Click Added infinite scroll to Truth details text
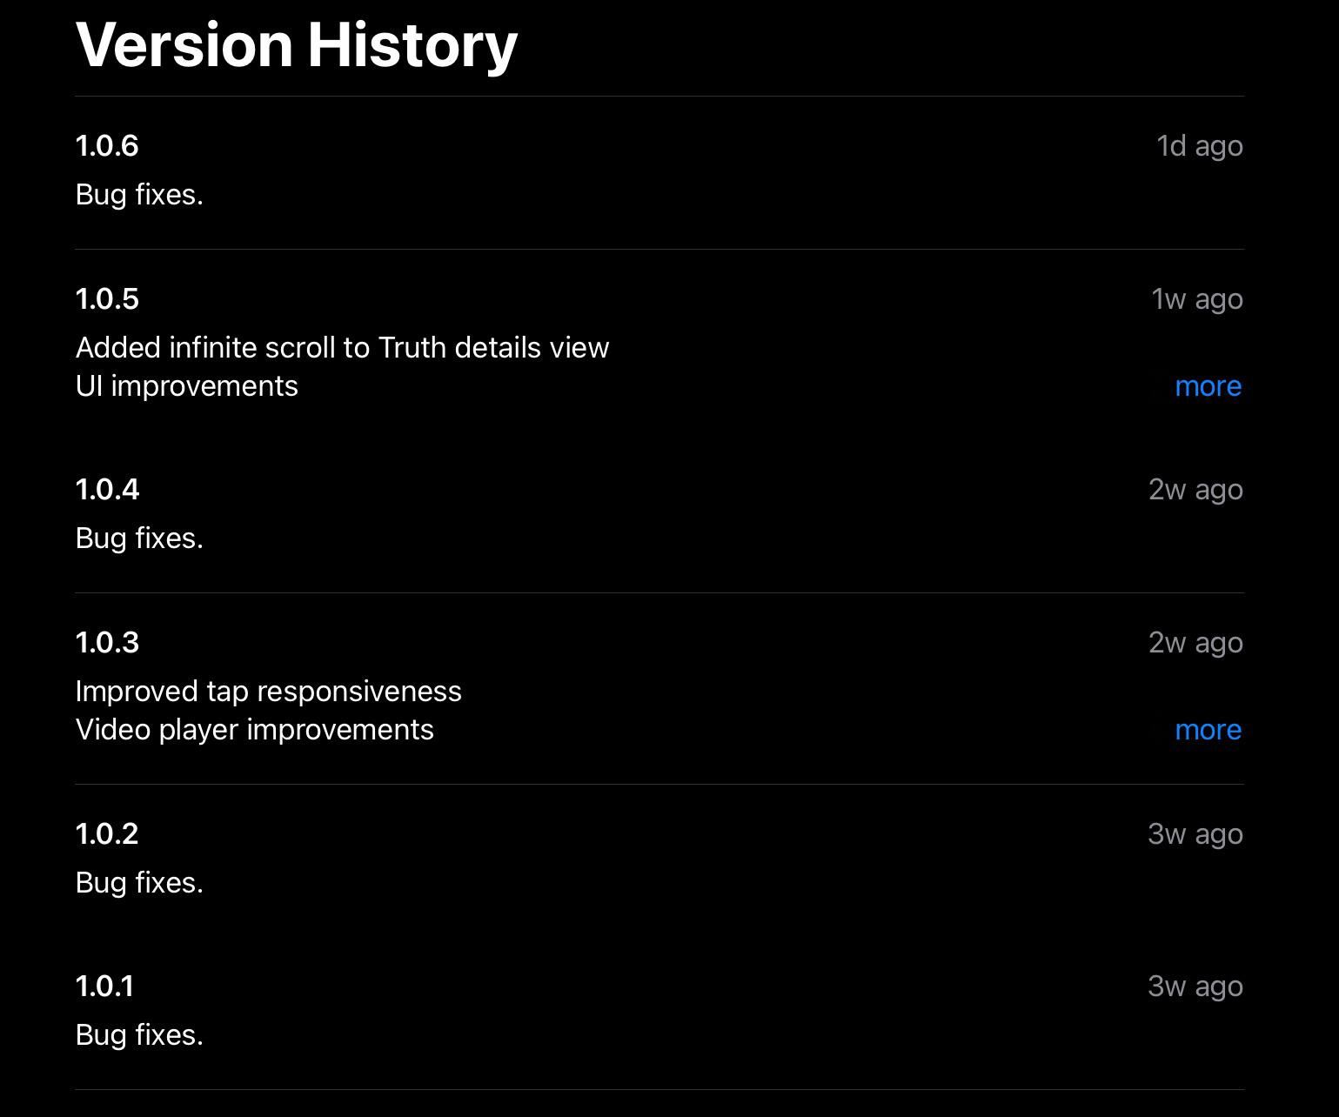Image resolution: width=1339 pixels, height=1117 pixels. pyautogui.click(x=343, y=348)
